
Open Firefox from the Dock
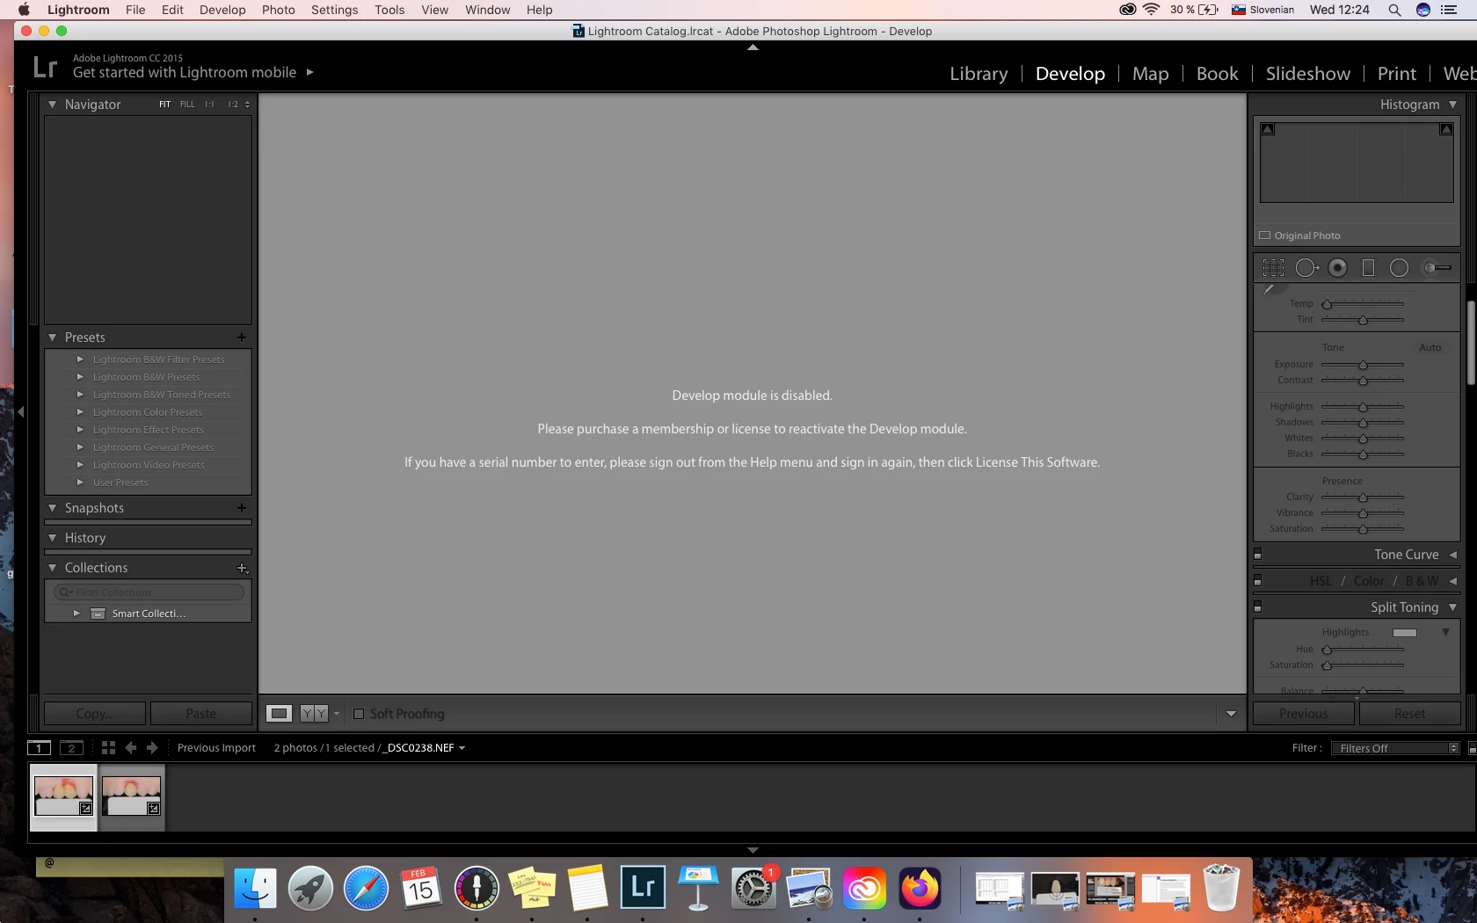(920, 888)
